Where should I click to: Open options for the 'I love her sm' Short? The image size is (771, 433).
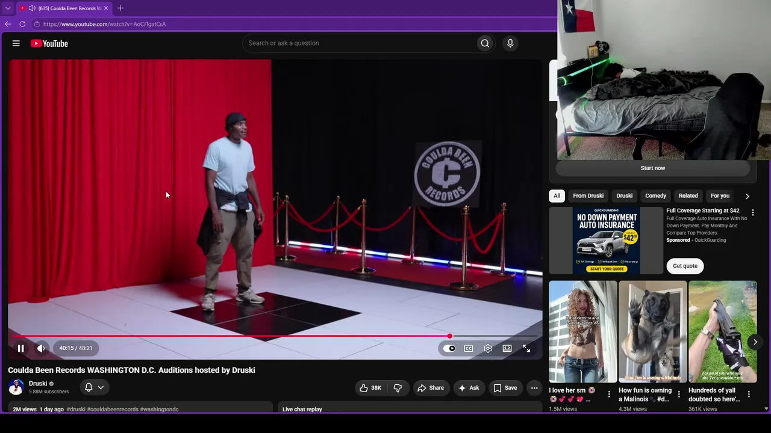click(609, 395)
